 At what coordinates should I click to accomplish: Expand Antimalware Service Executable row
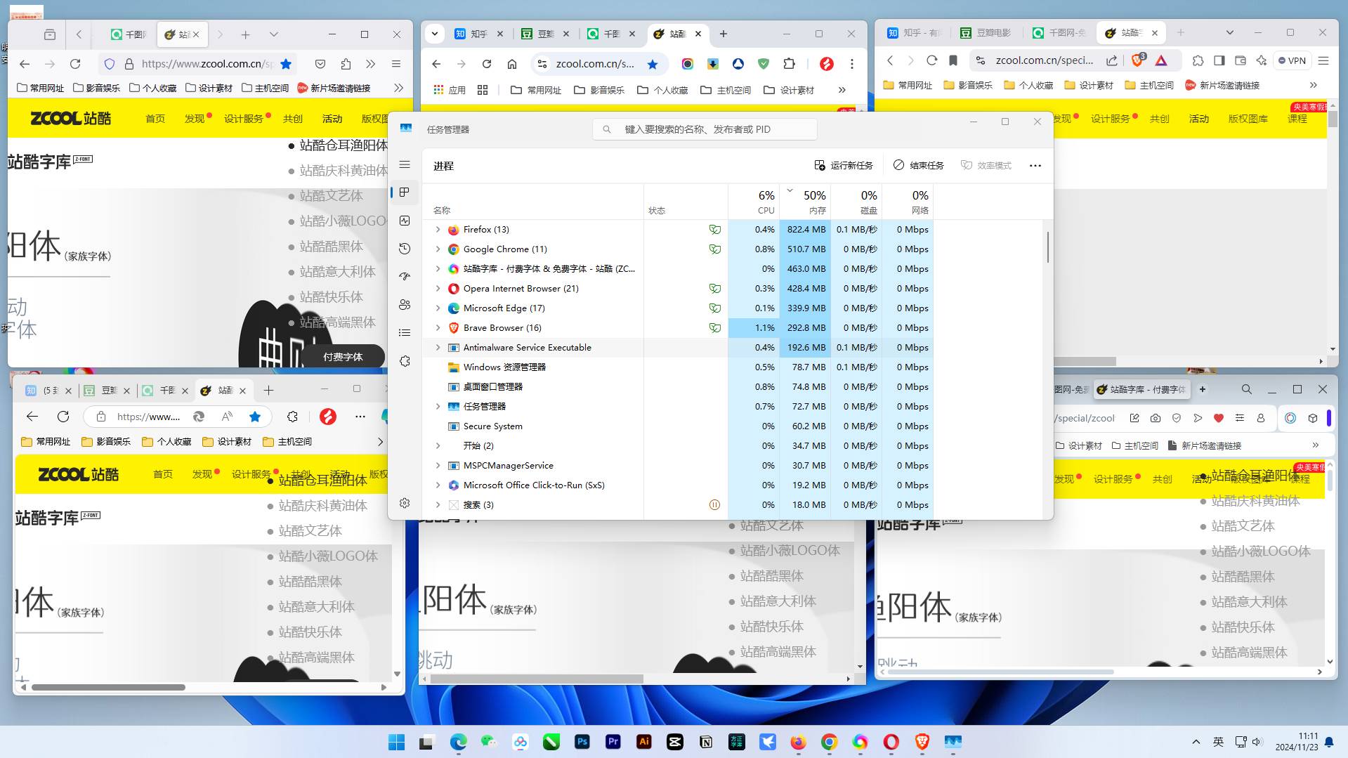(x=438, y=348)
